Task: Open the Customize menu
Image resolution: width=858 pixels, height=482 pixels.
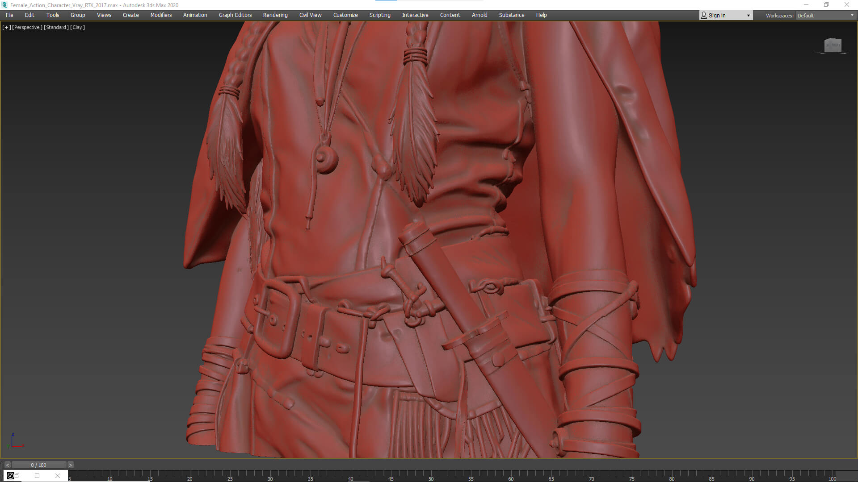Action: click(345, 15)
